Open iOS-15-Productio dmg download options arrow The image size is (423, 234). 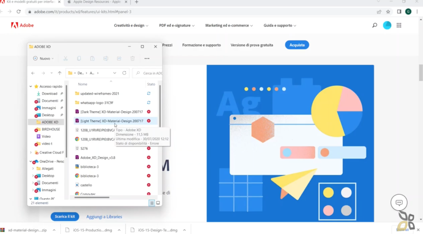pos(119,230)
